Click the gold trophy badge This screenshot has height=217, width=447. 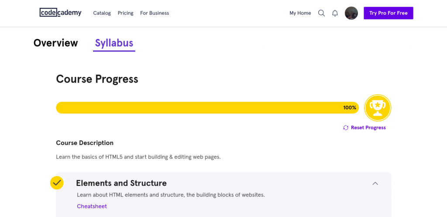point(378,108)
